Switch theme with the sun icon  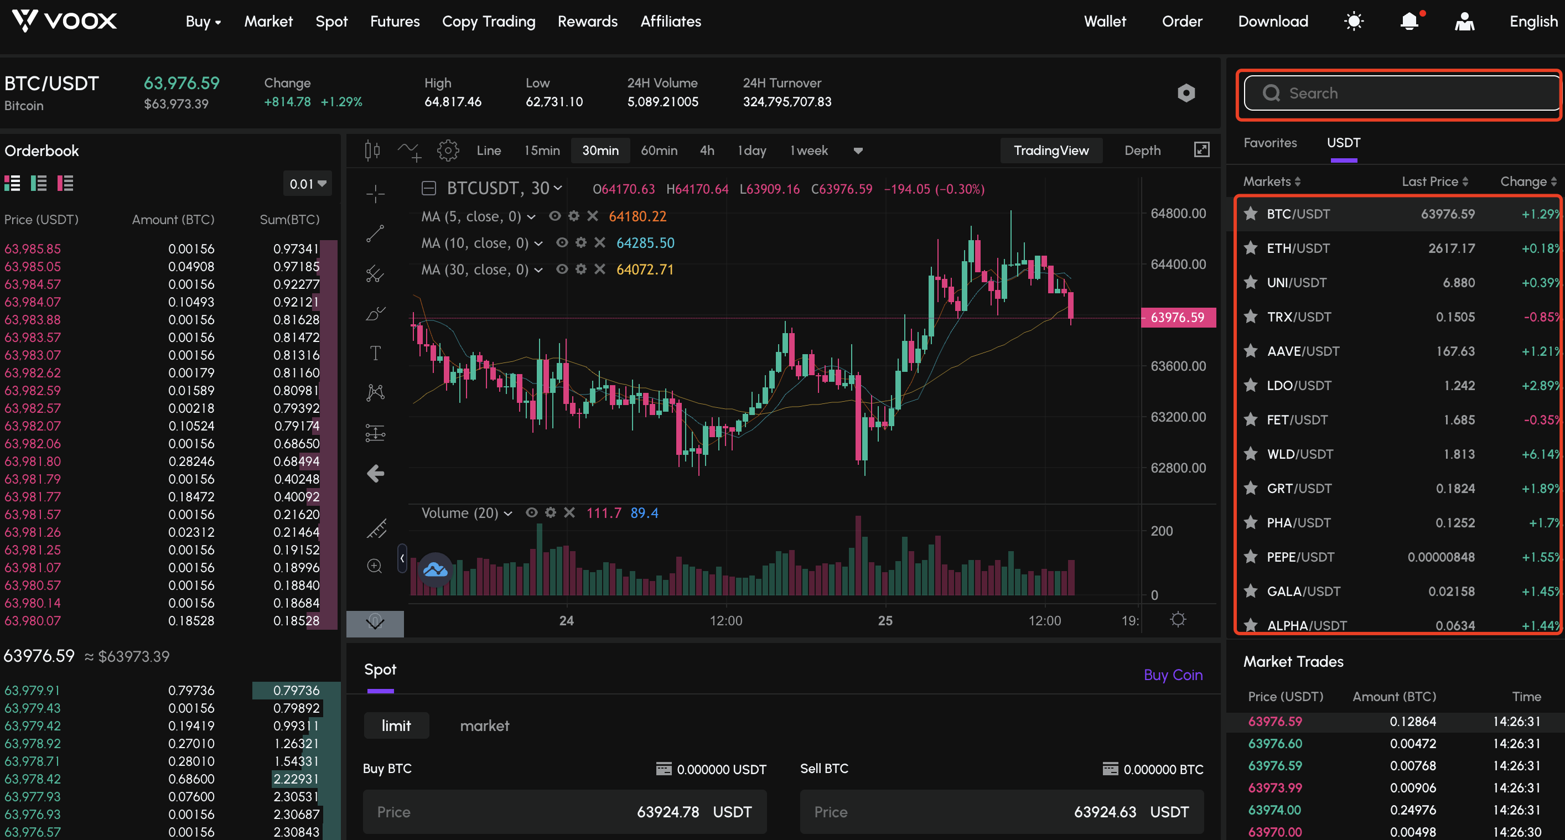click(1354, 21)
